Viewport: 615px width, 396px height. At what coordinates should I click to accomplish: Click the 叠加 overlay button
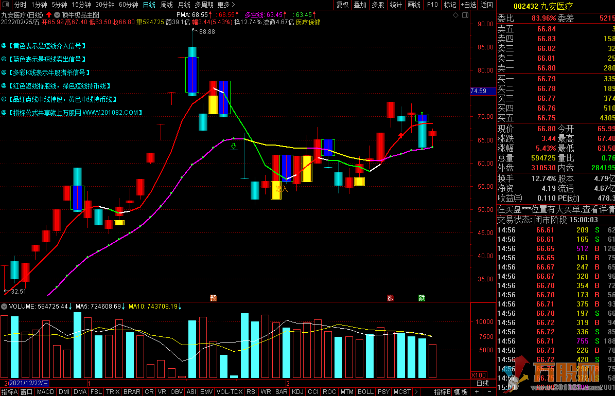(360, 5)
